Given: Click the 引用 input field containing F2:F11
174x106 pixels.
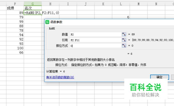Looking at the screenshot, I should click(x=96, y=40).
